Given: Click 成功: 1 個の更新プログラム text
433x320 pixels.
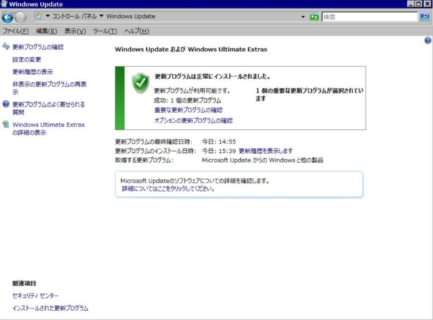Looking at the screenshot, I should pos(187,100).
